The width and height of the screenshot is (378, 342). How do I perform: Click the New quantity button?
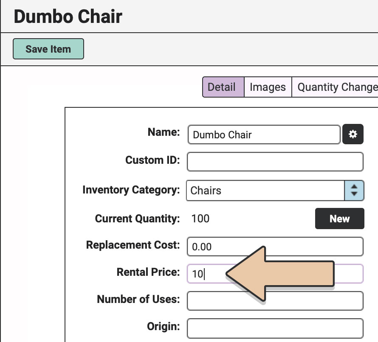coord(339,219)
